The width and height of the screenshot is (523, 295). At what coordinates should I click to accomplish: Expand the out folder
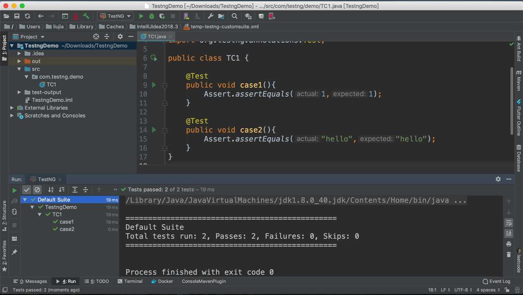click(x=19, y=61)
